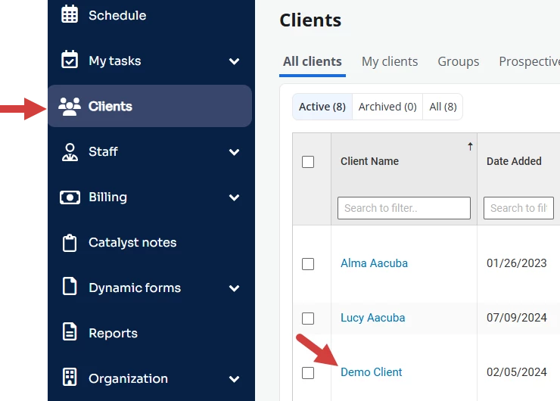Click the Staff person icon
Viewport: 560px width, 401px height.
click(x=70, y=152)
